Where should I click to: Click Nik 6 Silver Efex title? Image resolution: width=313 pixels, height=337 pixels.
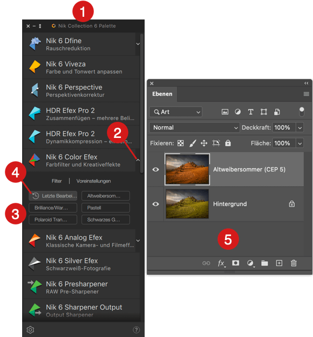pyautogui.click(x=72, y=261)
